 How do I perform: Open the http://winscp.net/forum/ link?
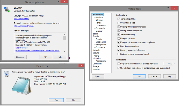tap(24, 26)
